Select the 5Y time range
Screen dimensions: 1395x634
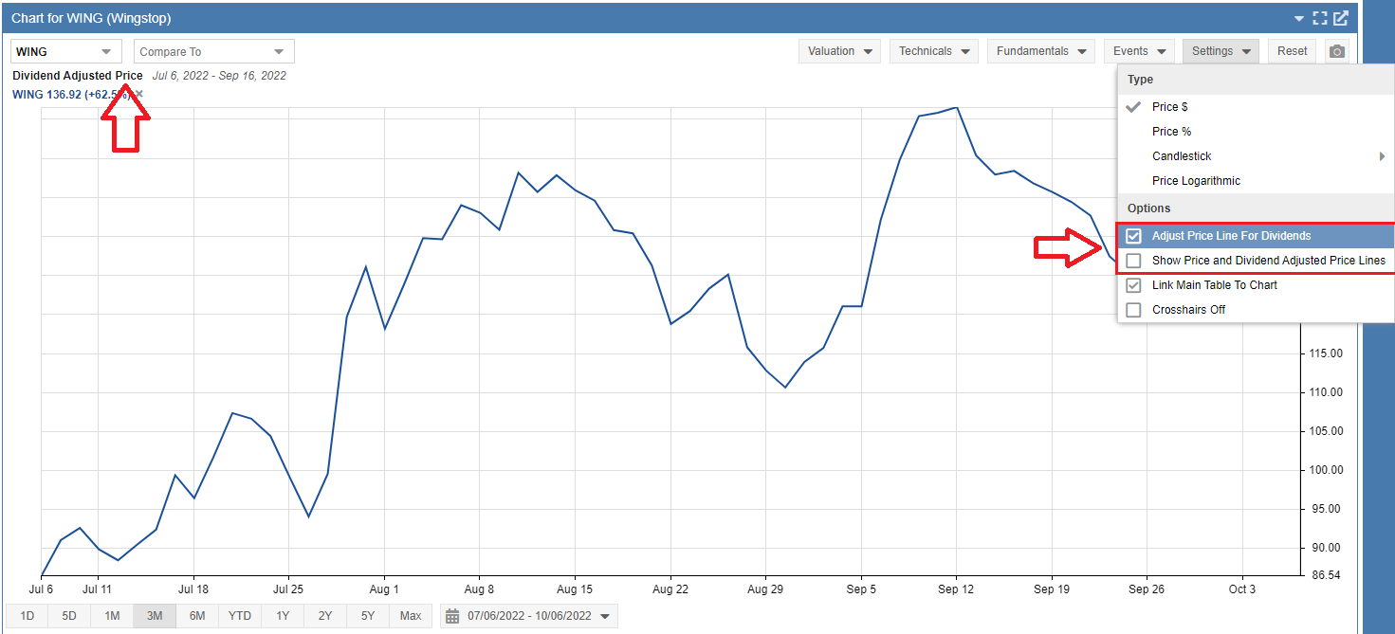[x=368, y=616]
